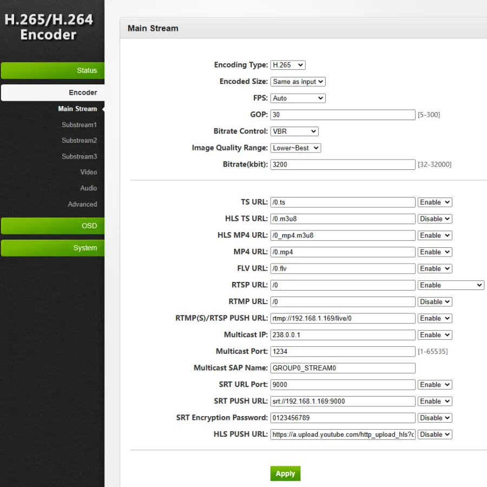
Task: Go to the Audio settings page
Action: 88,188
